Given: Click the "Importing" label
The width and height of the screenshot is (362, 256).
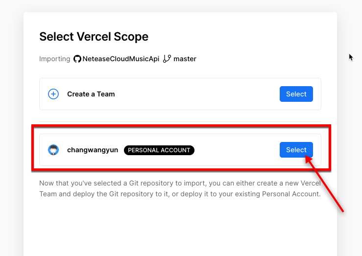Looking at the screenshot, I should tap(54, 59).
